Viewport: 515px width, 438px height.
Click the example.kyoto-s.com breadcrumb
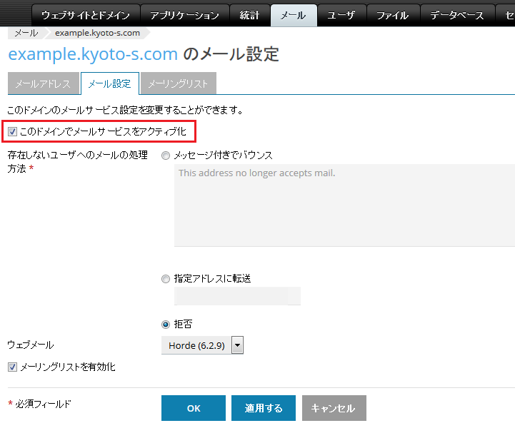[98, 33]
